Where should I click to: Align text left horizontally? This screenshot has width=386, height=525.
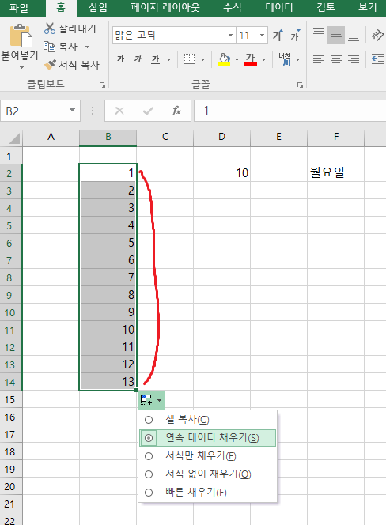click(x=319, y=59)
